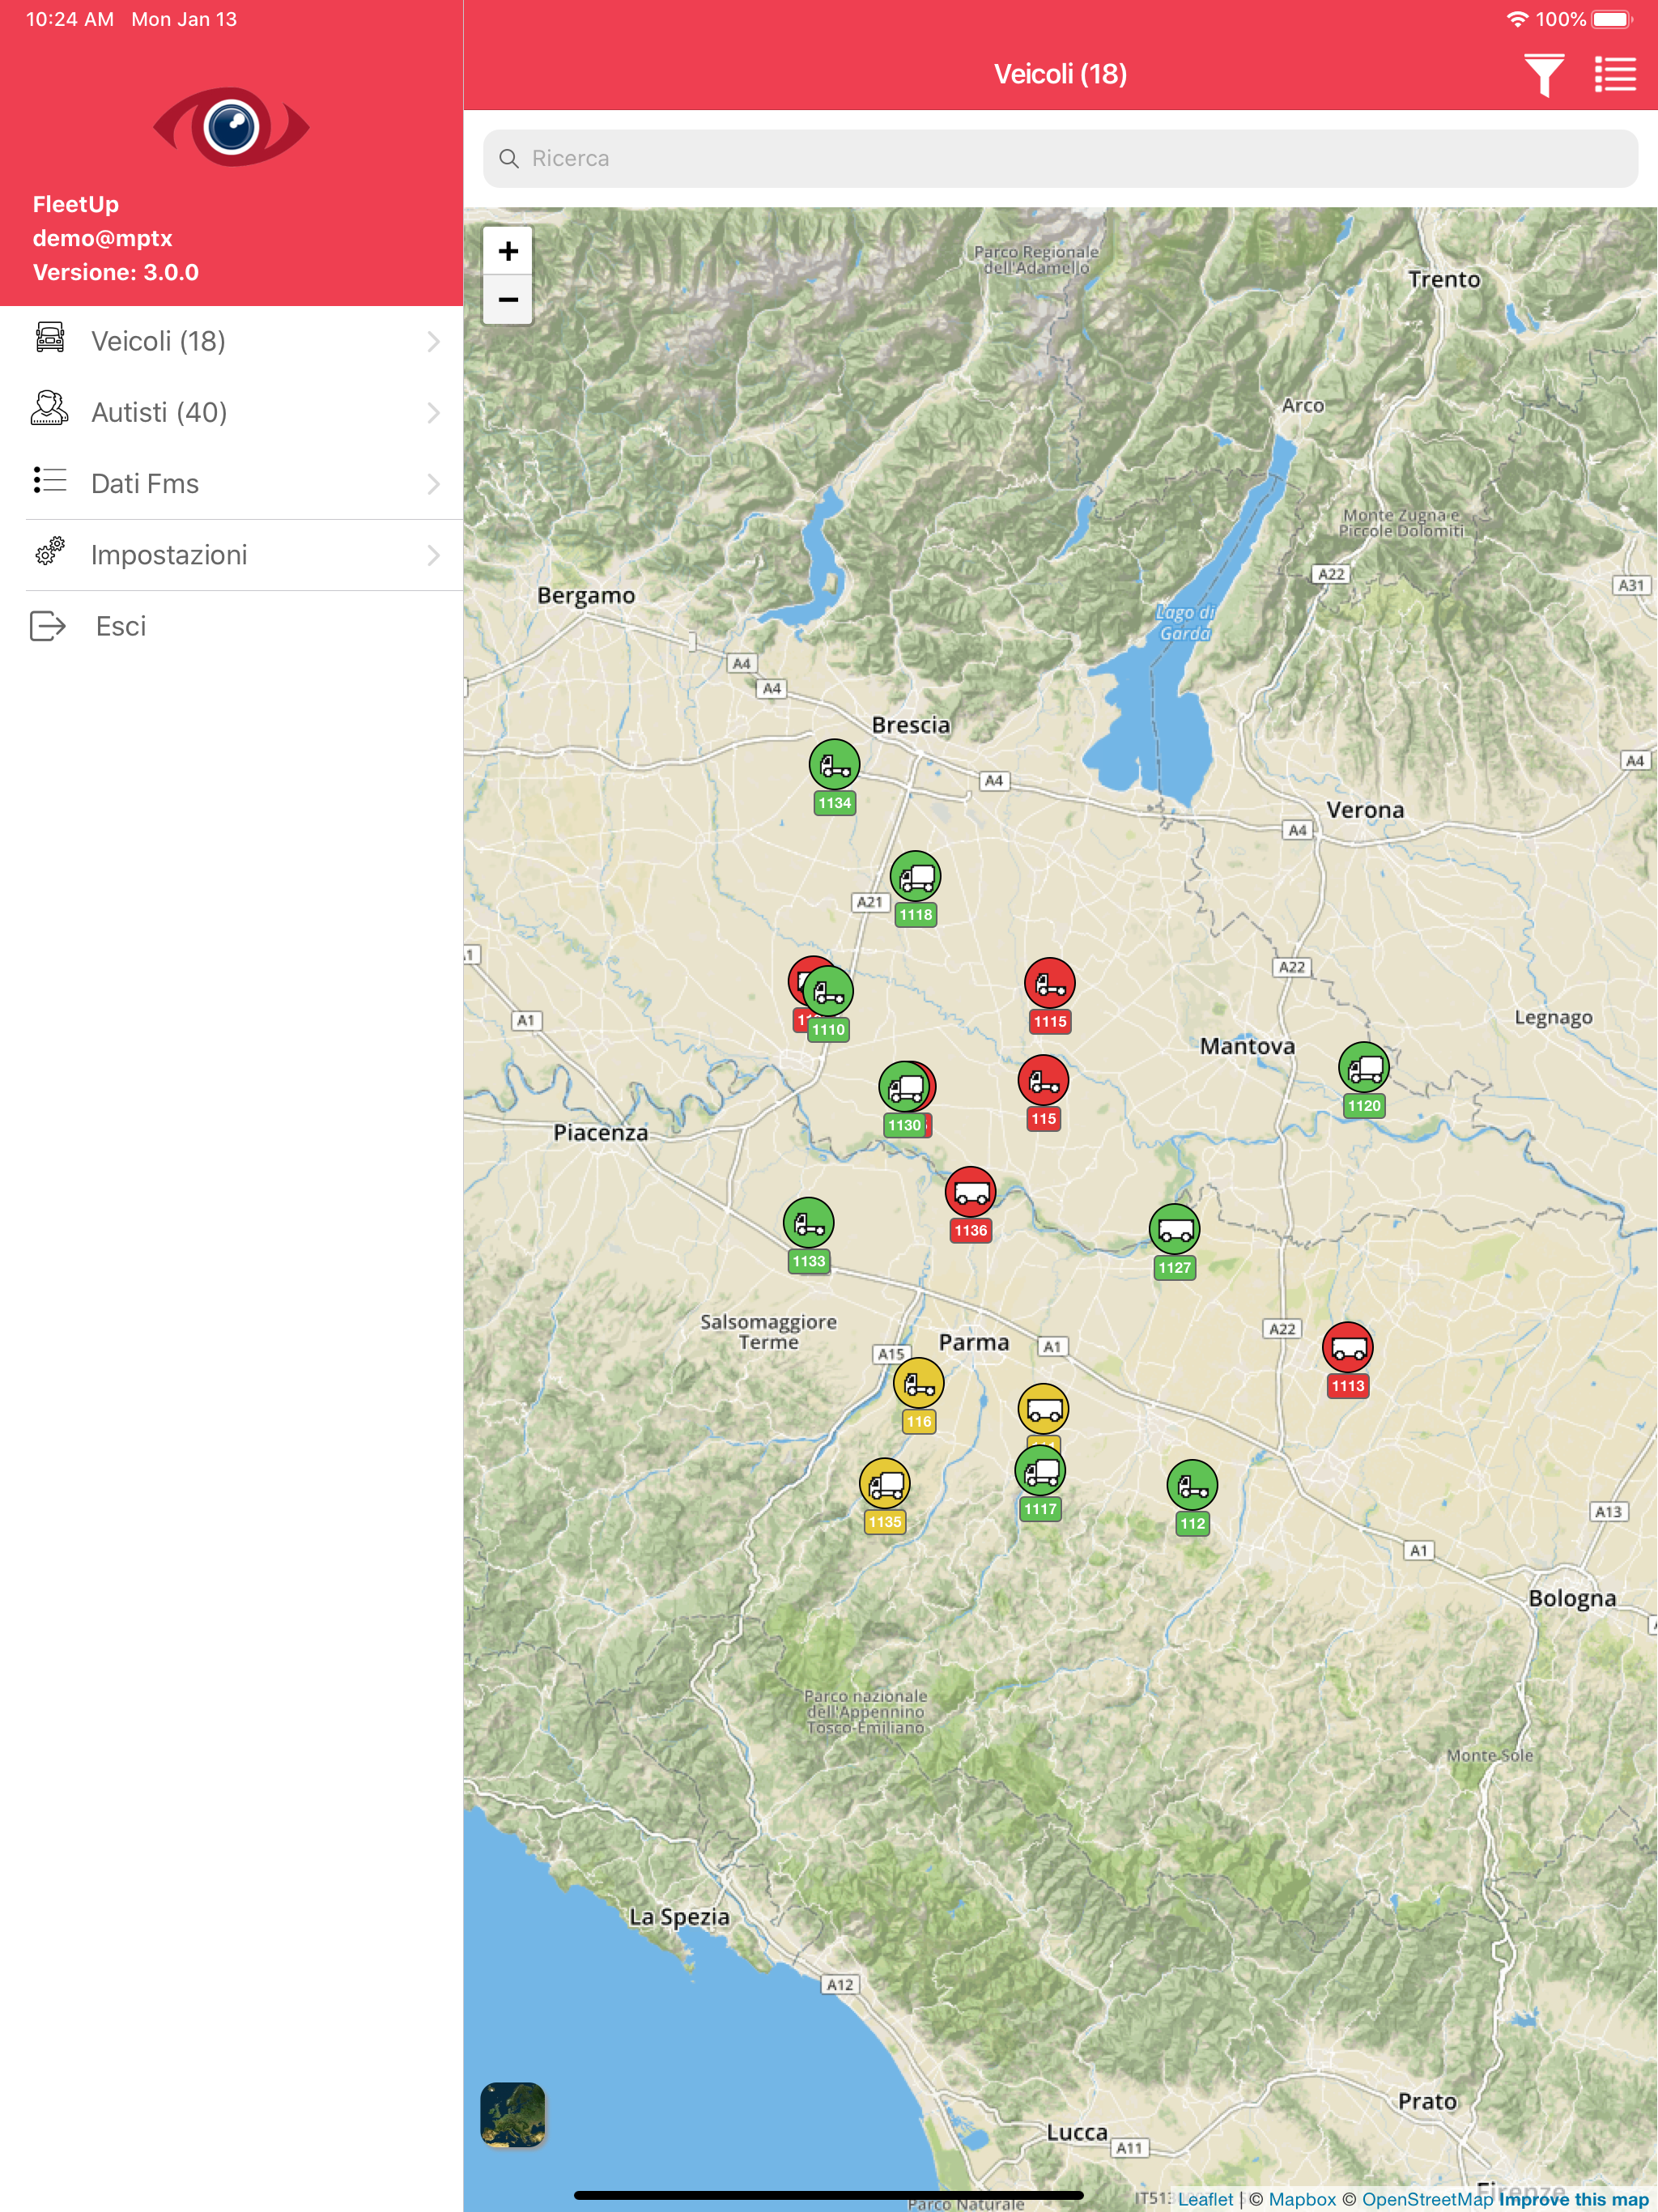Click the Wi-Fi status icon
Screen dimensions: 1658x2212
click(x=1517, y=19)
